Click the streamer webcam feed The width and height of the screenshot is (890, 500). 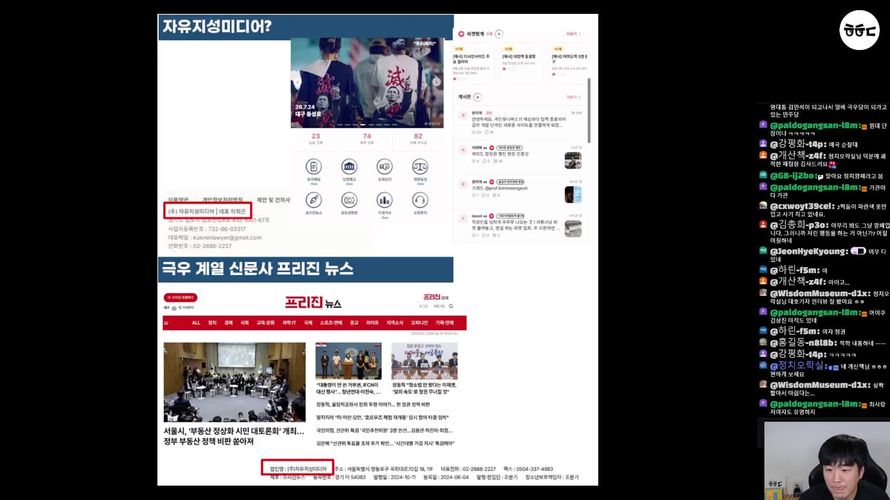827,461
